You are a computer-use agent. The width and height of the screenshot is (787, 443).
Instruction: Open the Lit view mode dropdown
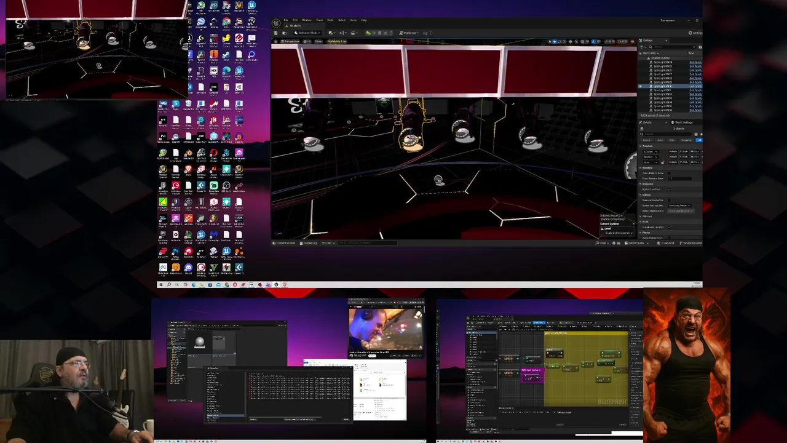[x=309, y=41]
